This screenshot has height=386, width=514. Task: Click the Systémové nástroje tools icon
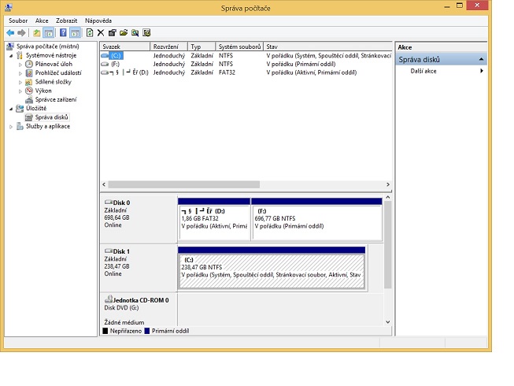20,55
